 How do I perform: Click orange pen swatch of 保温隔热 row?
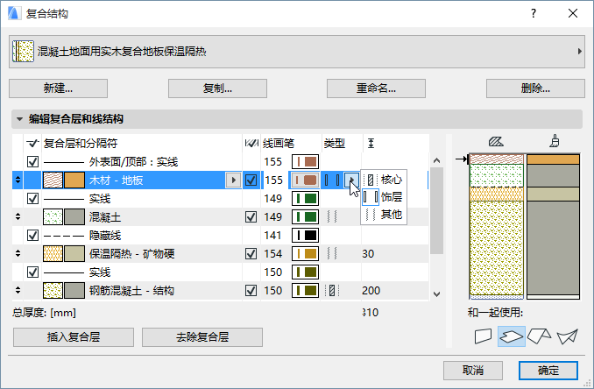(305, 253)
